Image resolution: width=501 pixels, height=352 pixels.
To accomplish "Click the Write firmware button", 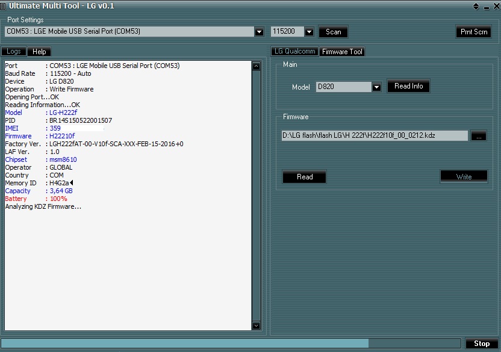I will click(464, 177).
